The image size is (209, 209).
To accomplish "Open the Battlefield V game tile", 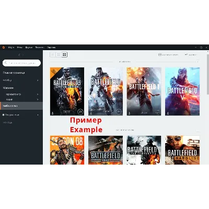I will 182,91.
